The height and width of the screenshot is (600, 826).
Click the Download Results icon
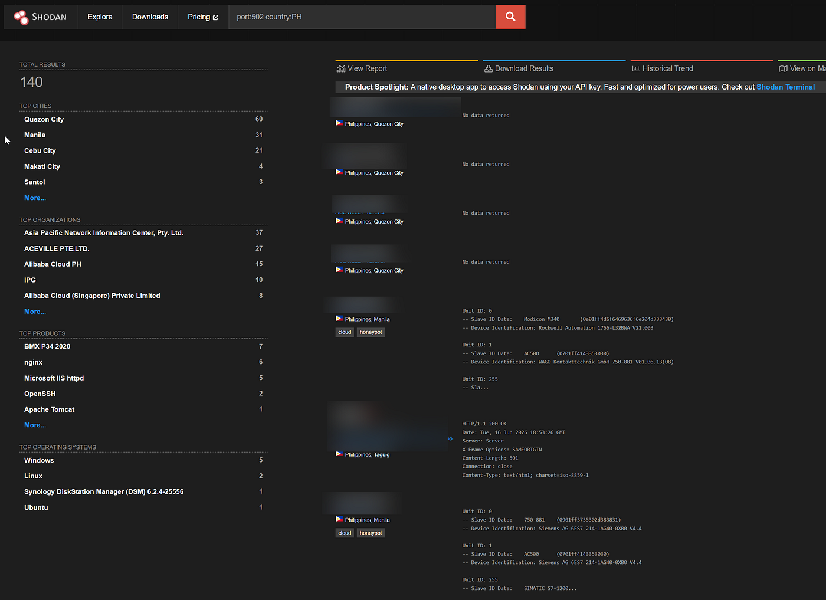489,68
